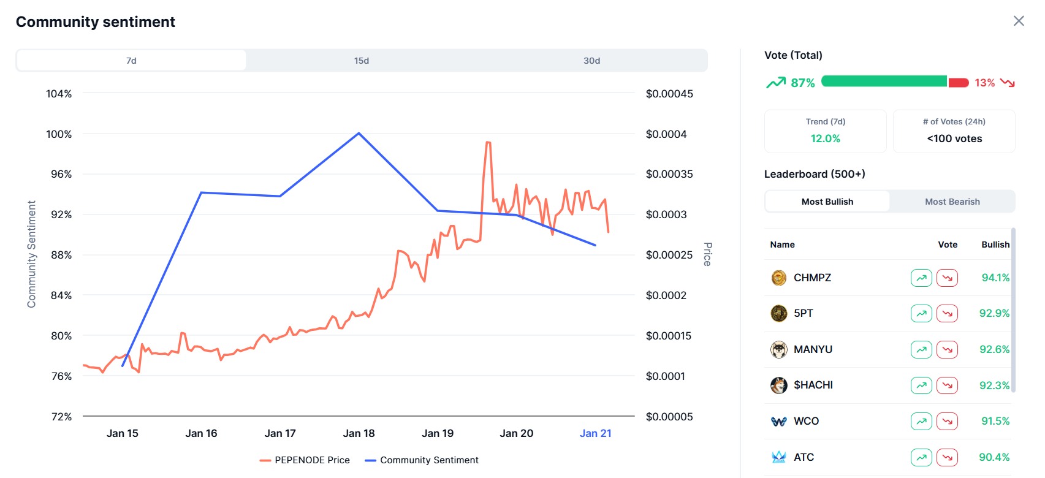Image resolution: width=1045 pixels, height=478 pixels.
Task: Vote bullish on 5PT
Action: coord(921,313)
